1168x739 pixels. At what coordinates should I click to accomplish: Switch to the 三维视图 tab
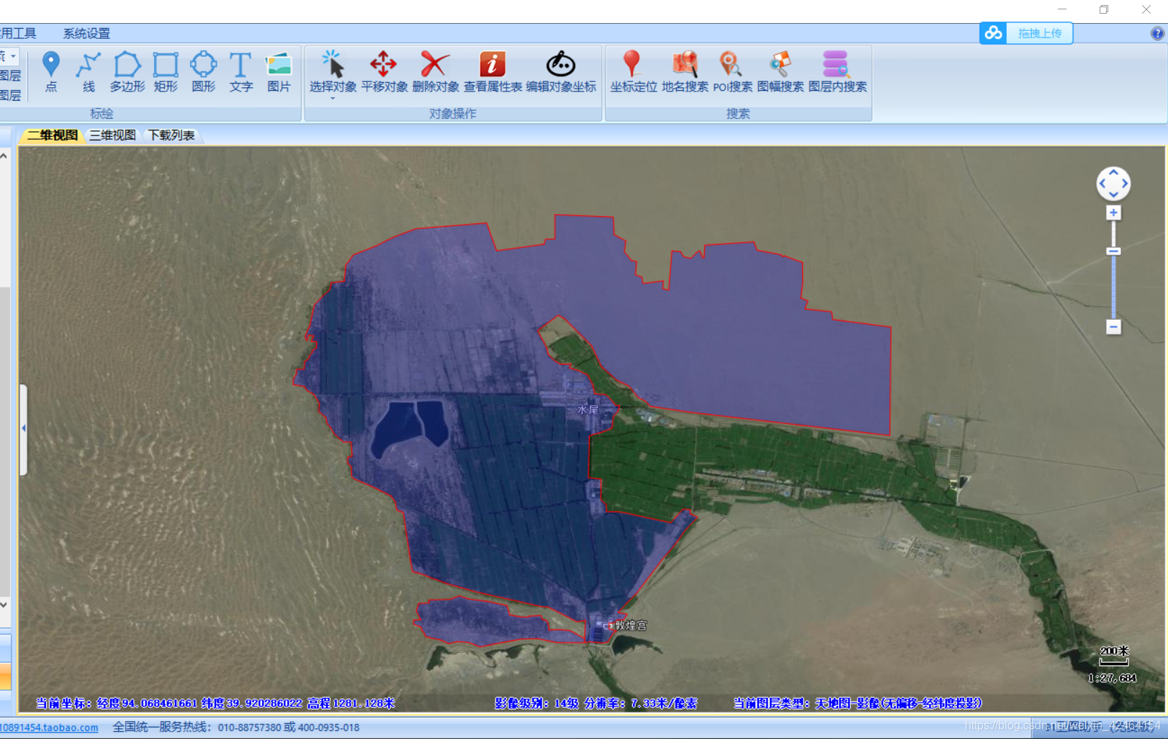112,135
